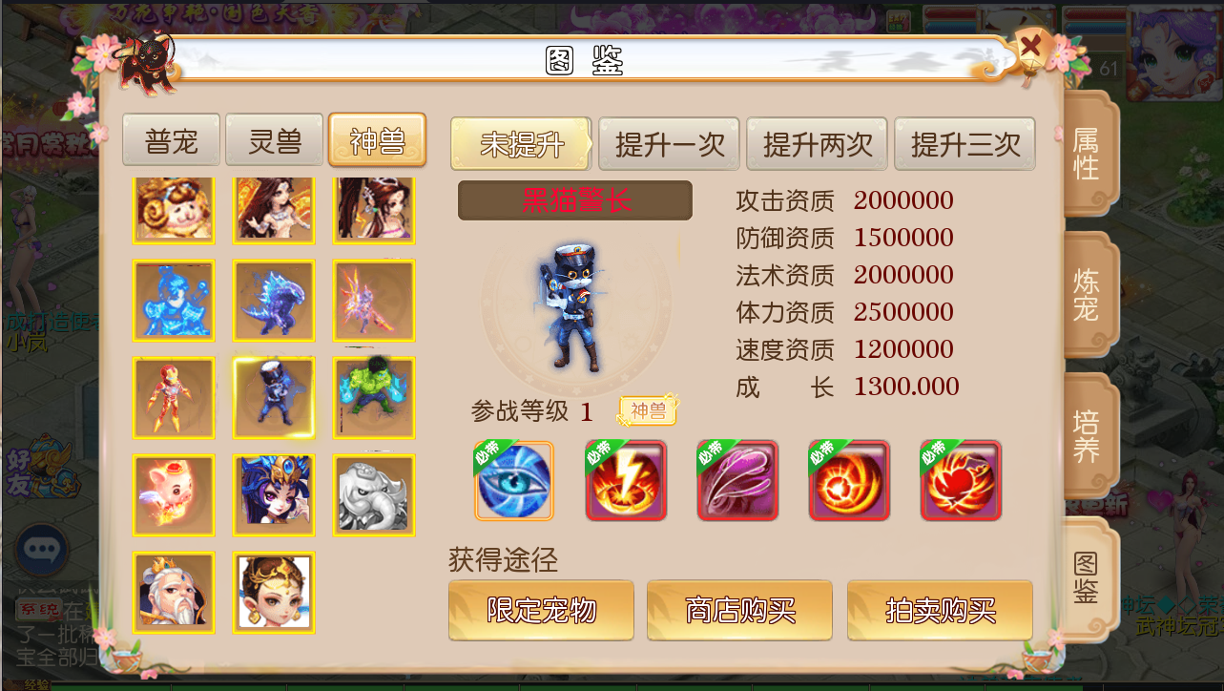Select the blue eye skill icon
Screen dimensions: 1224x691
[513, 480]
